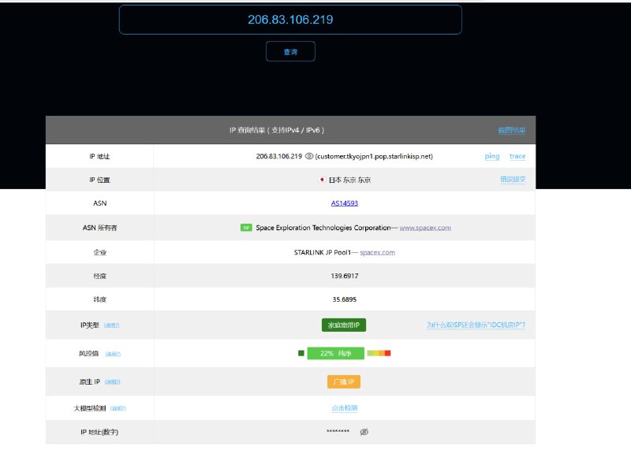Open the dual-ISP IDC explanation link

(476, 325)
